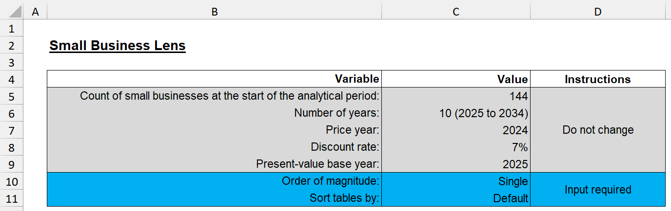Click the Sort tables by value Default

(x=511, y=198)
